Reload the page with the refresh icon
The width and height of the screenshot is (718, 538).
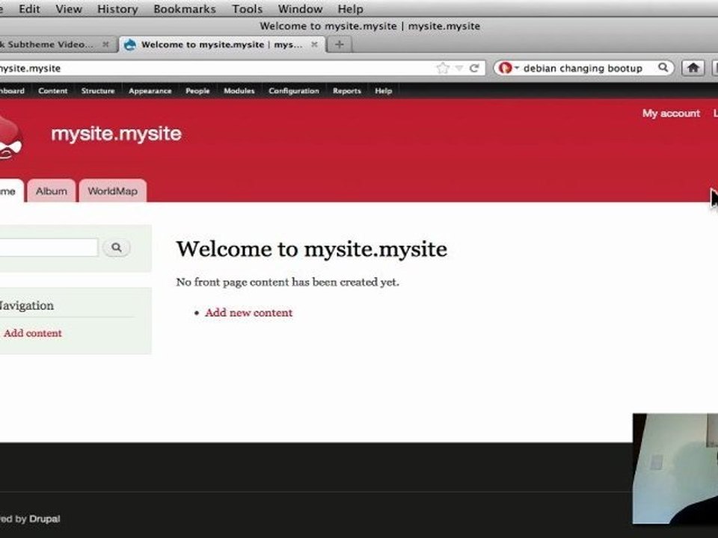pos(474,68)
